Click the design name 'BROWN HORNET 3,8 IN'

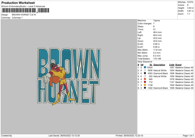(x=24, y=15)
